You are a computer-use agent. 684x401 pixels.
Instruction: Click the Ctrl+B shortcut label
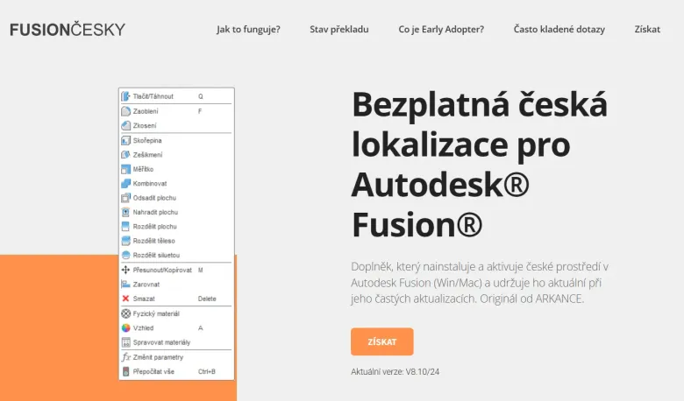click(x=206, y=371)
